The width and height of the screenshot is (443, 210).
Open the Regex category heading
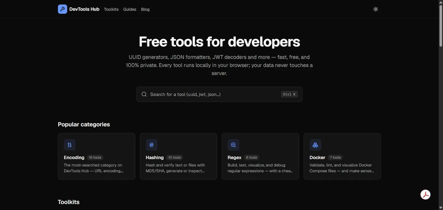235,158
